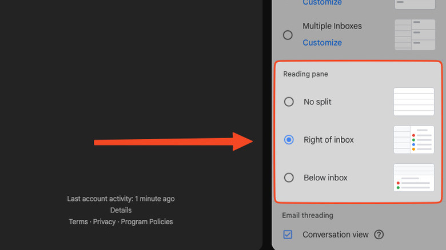This screenshot has width=446, height=250.
Task: Toggle the Conversation view checkbox
Action: pyautogui.click(x=288, y=235)
